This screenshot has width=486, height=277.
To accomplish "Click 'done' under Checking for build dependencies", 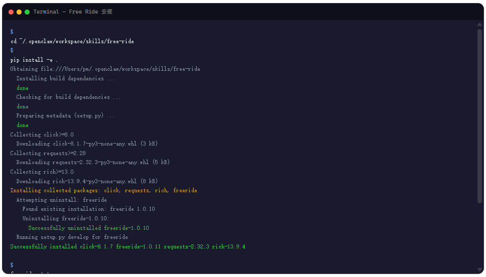I will click(23, 106).
